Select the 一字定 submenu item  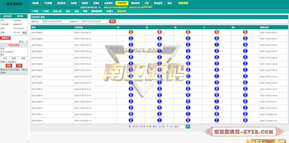pyautogui.click(x=35, y=11)
